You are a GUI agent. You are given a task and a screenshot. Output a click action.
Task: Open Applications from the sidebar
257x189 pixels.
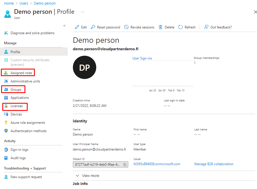click(x=20, y=98)
